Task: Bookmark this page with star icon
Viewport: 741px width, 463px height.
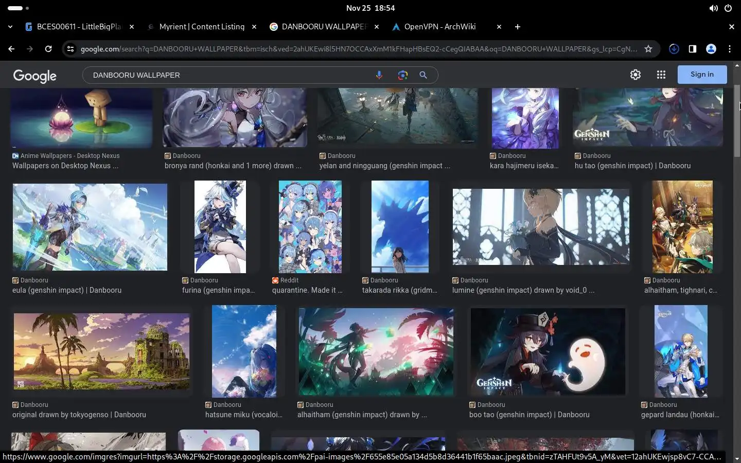Action: click(x=648, y=49)
